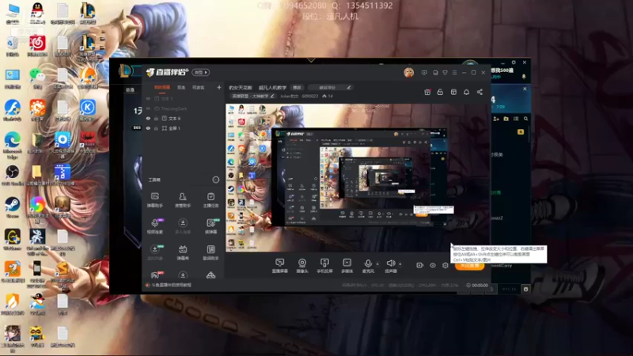Toggle the lock on 全屏 1 layer

pyautogui.click(x=156, y=128)
